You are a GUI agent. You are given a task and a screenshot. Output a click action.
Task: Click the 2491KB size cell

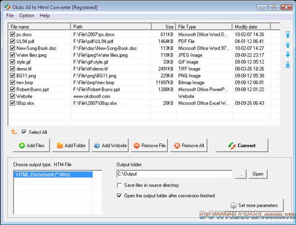(166, 69)
